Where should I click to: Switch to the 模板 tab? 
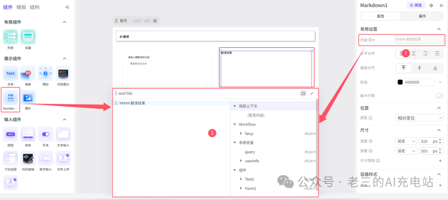(21, 7)
